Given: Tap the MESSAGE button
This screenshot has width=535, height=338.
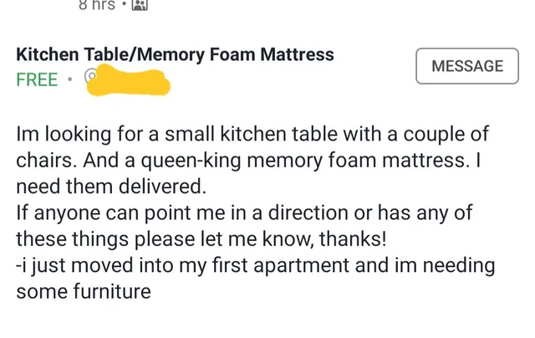Looking at the screenshot, I should click(x=467, y=66).
